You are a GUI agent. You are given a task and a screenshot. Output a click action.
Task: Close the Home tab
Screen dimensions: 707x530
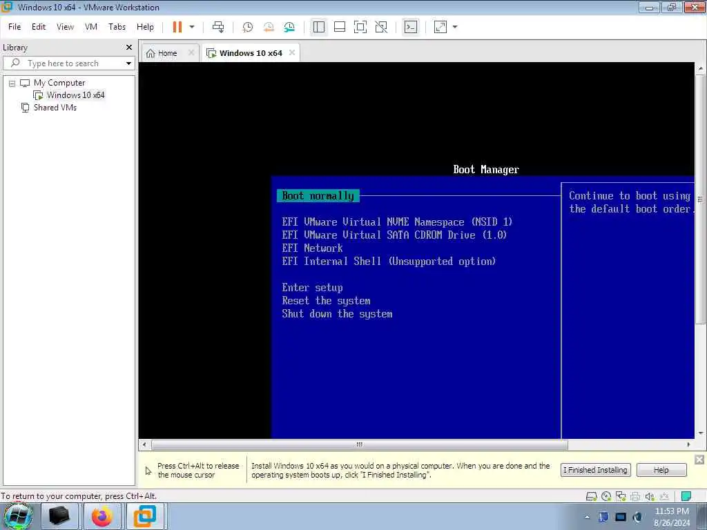[x=191, y=52]
